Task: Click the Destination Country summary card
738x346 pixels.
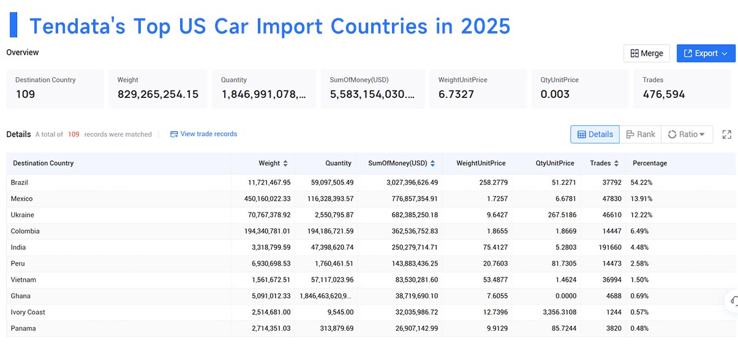Action: 55,89
